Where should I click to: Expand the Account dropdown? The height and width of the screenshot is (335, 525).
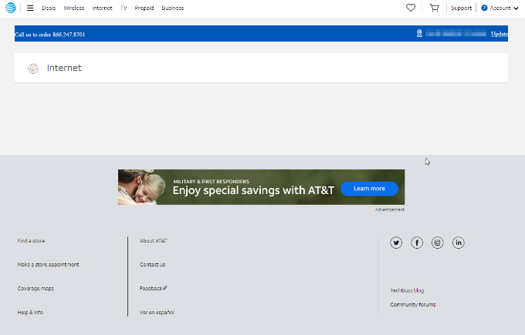(500, 8)
